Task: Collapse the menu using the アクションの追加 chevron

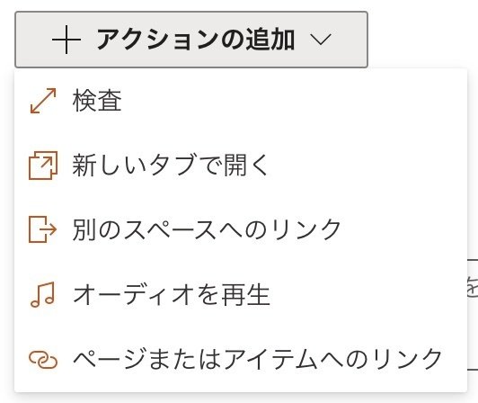Action: click(x=321, y=40)
